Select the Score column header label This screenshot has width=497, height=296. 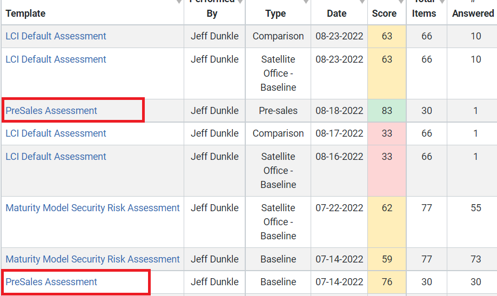pos(384,14)
